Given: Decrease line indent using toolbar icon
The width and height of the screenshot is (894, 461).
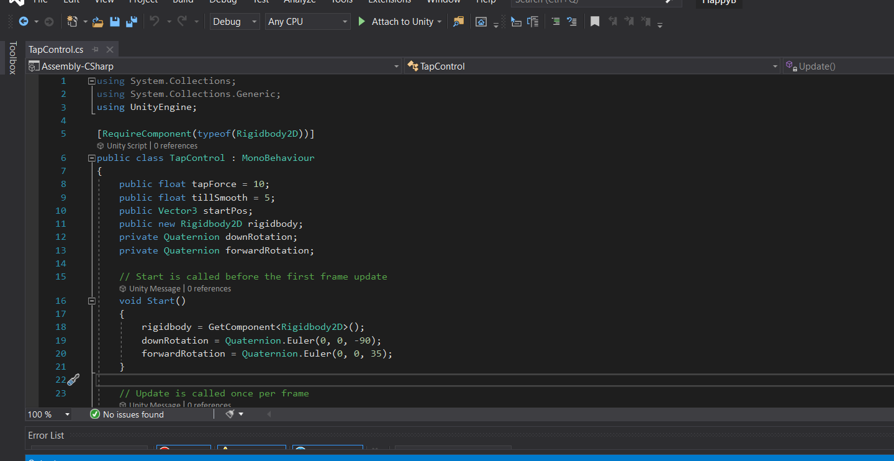Looking at the screenshot, I should (516, 22).
